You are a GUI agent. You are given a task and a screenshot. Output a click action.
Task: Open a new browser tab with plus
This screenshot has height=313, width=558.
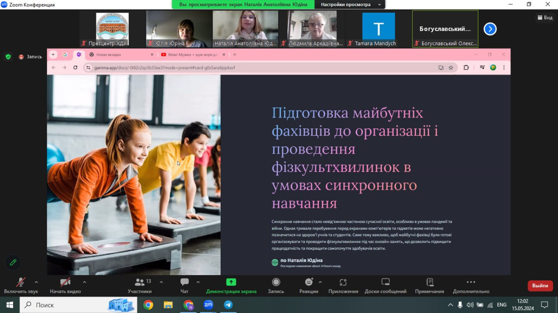coord(235,54)
